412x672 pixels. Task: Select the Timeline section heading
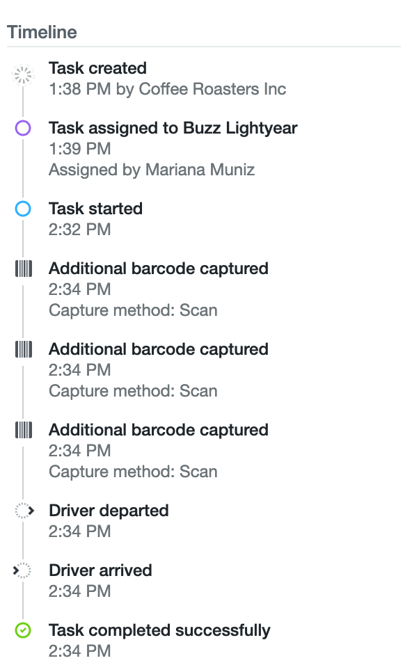(42, 32)
